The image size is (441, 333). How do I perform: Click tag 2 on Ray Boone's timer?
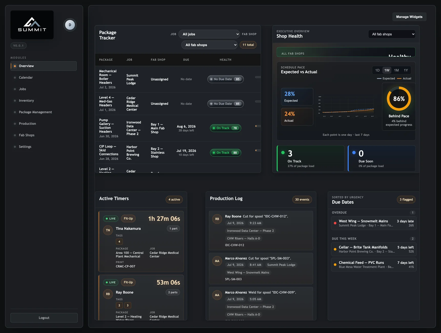[x=119, y=305]
